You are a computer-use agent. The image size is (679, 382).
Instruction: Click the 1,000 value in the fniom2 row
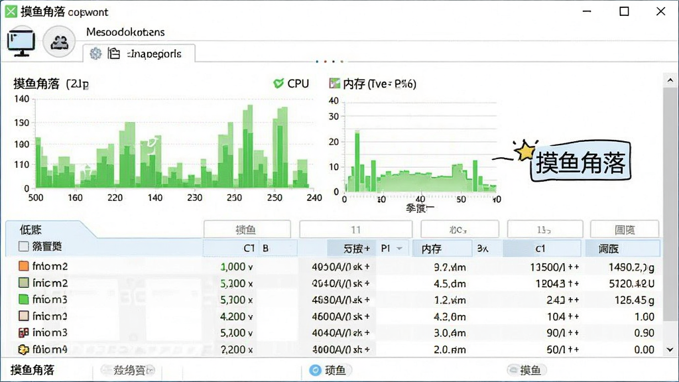pos(237,267)
